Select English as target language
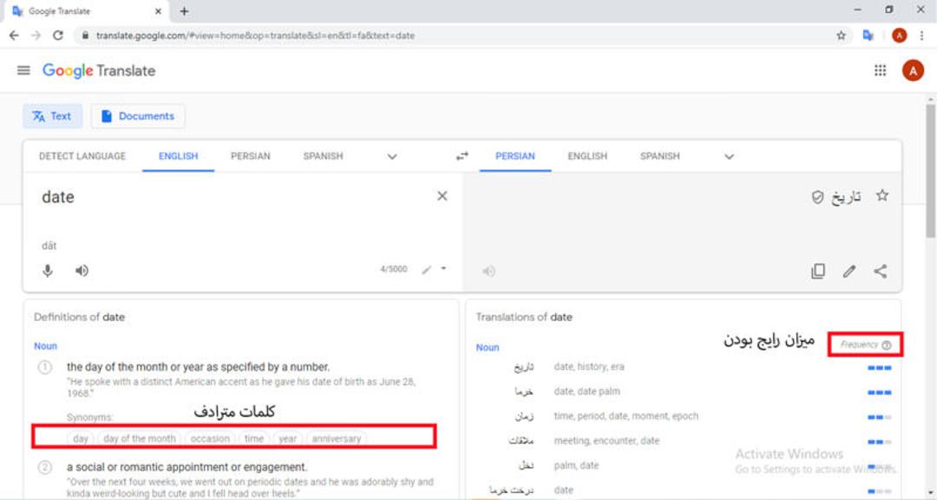Viewport: 937px width, 500px height. (587, 156)
